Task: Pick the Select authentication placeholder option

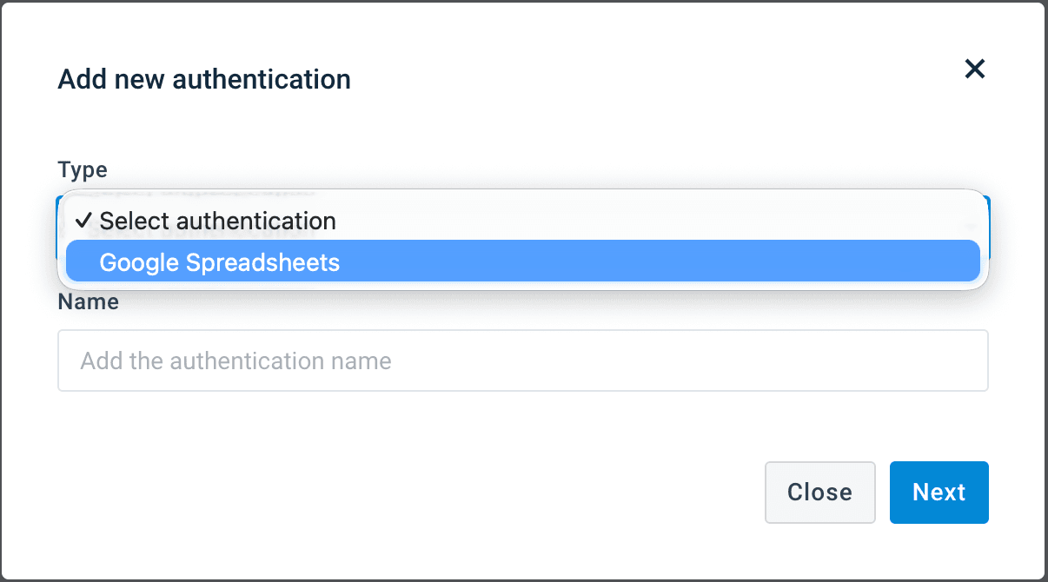Action: coord(217,221)
